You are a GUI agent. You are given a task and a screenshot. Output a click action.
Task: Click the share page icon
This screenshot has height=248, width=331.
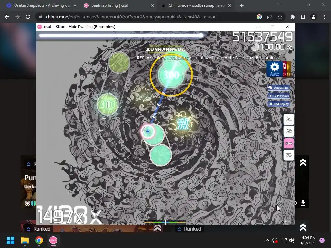(x=270, y=17)
